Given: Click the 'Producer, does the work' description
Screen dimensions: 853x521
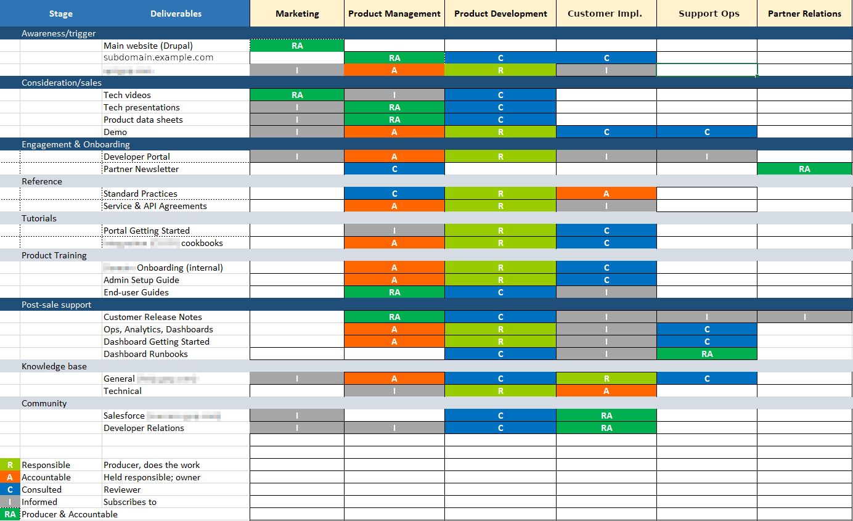Looking at the screenshot, I should [x=152, y=465].
